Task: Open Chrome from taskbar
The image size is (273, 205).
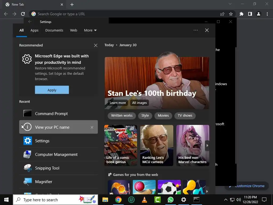Action: point(118,200)
